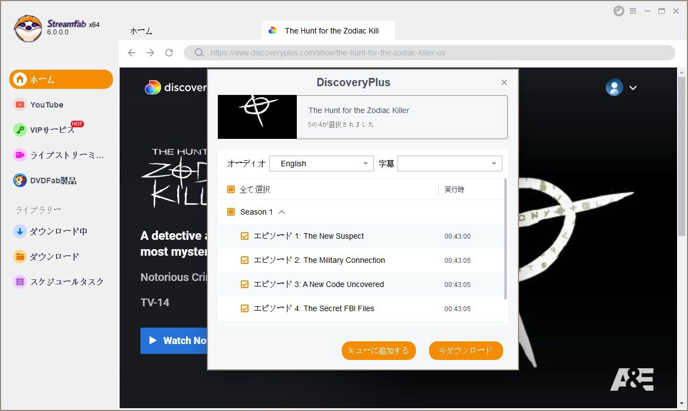The height and width of the screenshot is (411, 688).
Task: Collapse the Season 1 chevron
Action: point(281,212)
